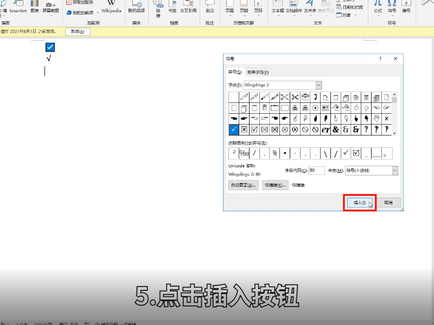Choose the bold ampersand symbol
The width and height of the screenshot is (434, 325).
point(336,129)
